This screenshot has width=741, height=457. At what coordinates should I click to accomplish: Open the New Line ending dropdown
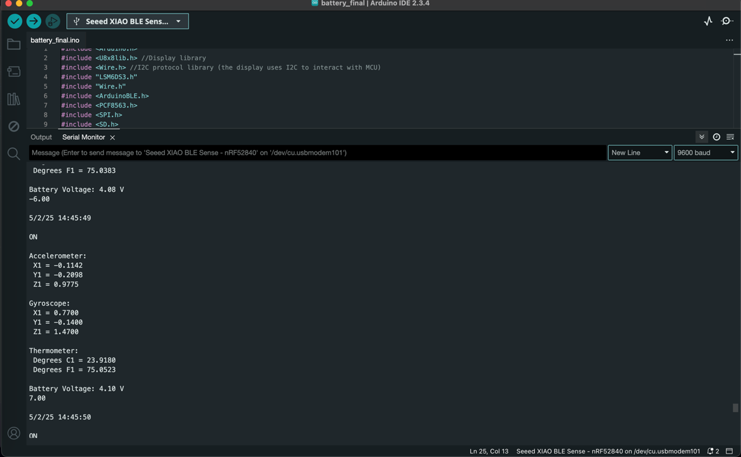639,152
